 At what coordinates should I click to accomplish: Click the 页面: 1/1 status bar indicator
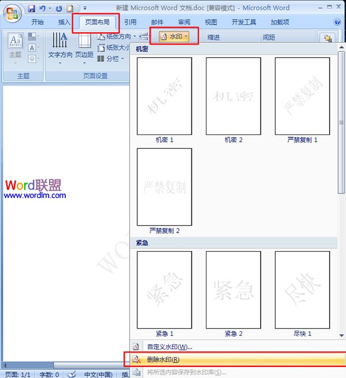pos(18,375)
